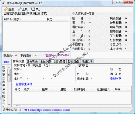
Task: Click the 餐桌数量 label
Action: (x=116, y=18)
